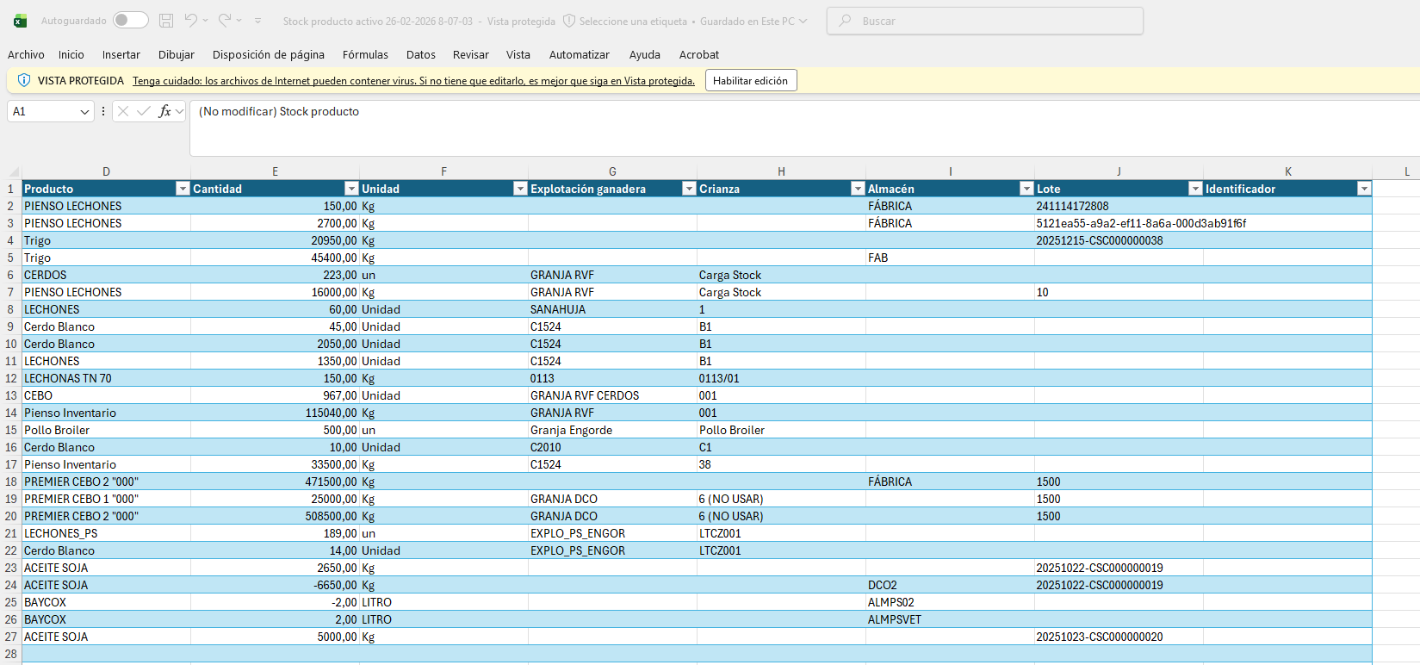This screenshot has width=1420, height=665.
Task: Customize Quick Access Toolbar dropdown
Action: point(257,21)
